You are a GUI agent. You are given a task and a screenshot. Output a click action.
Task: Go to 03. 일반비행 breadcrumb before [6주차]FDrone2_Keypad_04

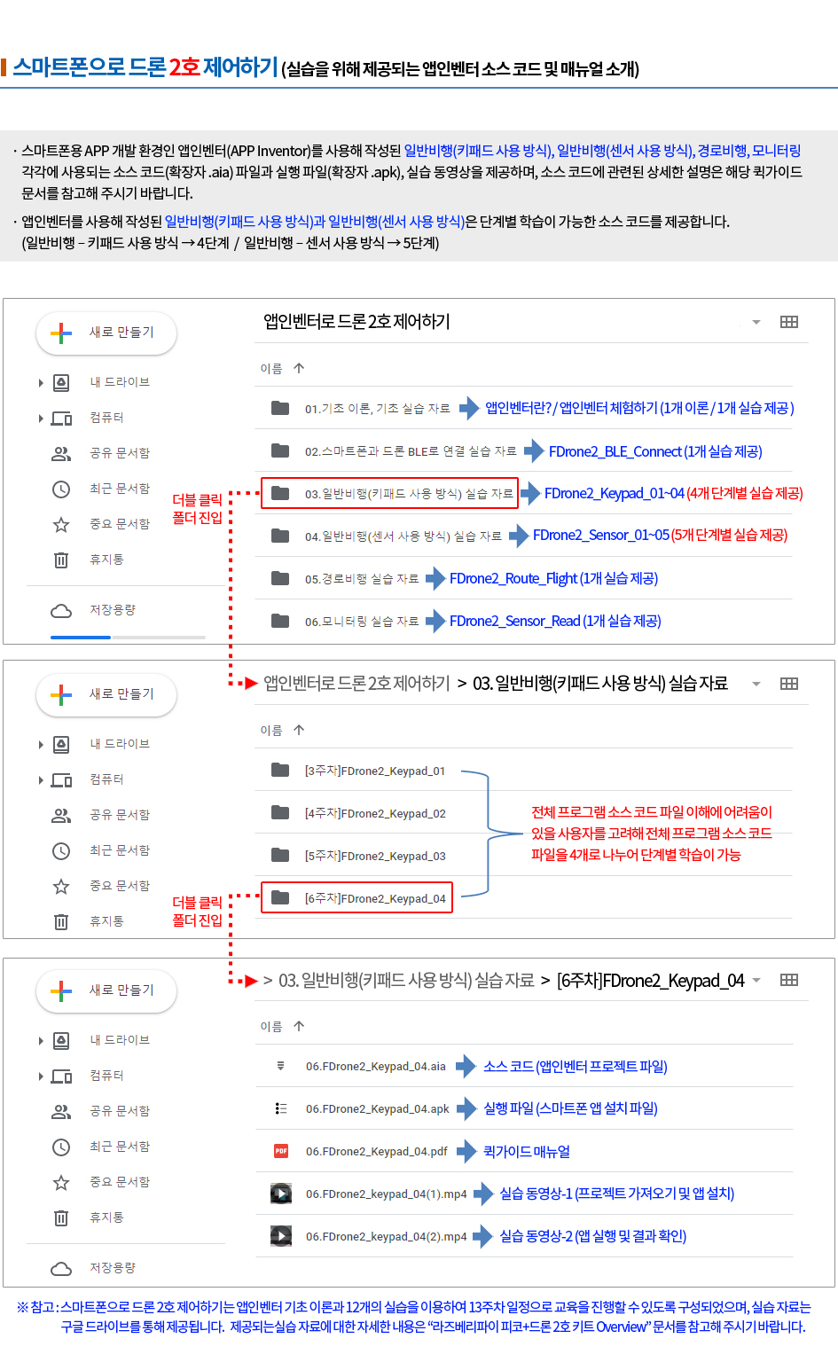tap(406, 980)
